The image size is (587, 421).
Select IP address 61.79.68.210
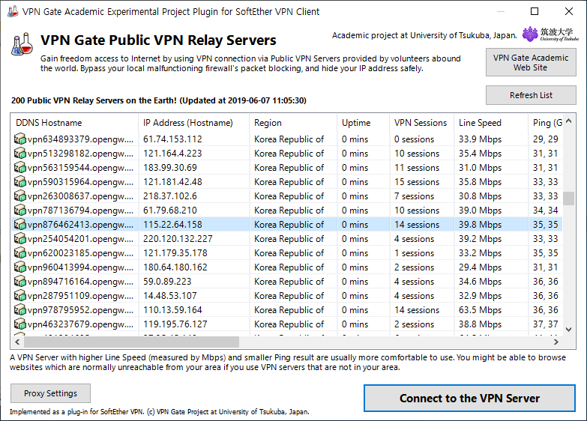pos(170,210)
